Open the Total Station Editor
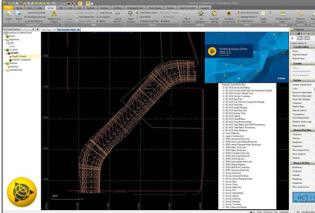 coord(147,13)
